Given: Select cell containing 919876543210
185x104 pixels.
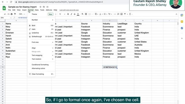Looking at the screenshot, I should pyautogui.click(x=110, y=67).
